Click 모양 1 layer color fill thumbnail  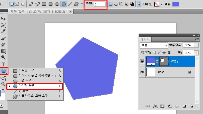[151, 61]
